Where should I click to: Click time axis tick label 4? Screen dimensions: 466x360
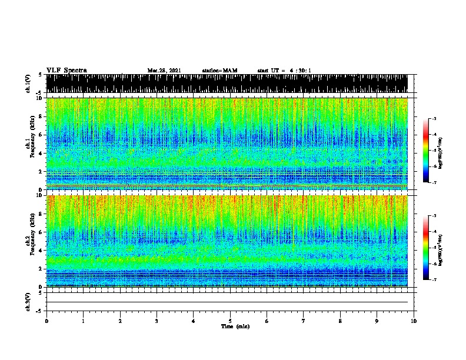pos(194,321)
